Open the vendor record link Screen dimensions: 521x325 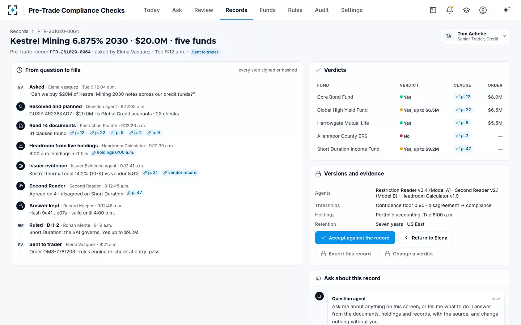coord(180,173)
